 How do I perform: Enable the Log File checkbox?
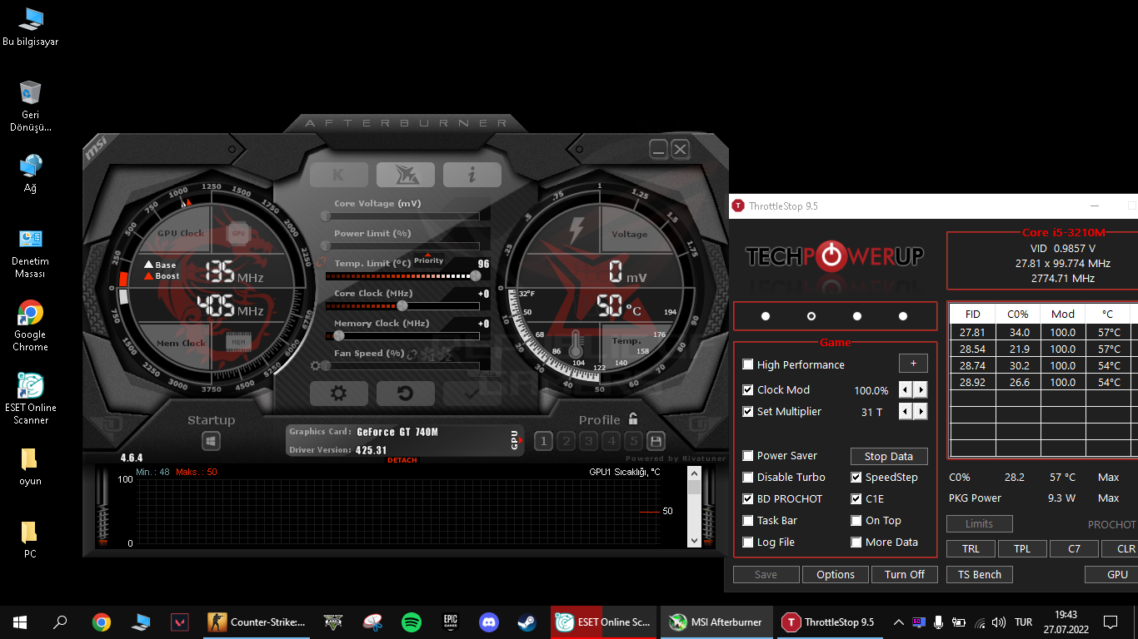click(x=748, y=542)
